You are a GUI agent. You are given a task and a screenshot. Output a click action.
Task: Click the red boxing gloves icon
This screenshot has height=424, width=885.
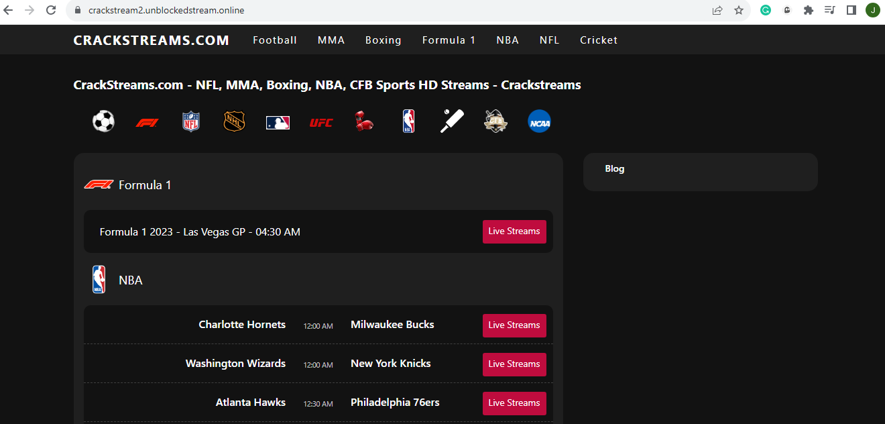point(364,121)
